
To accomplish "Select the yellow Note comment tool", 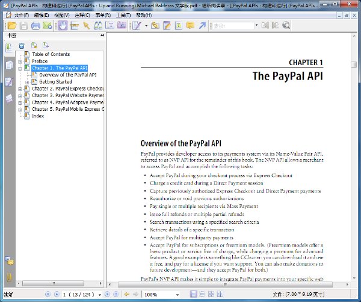I will coord(190,25).
